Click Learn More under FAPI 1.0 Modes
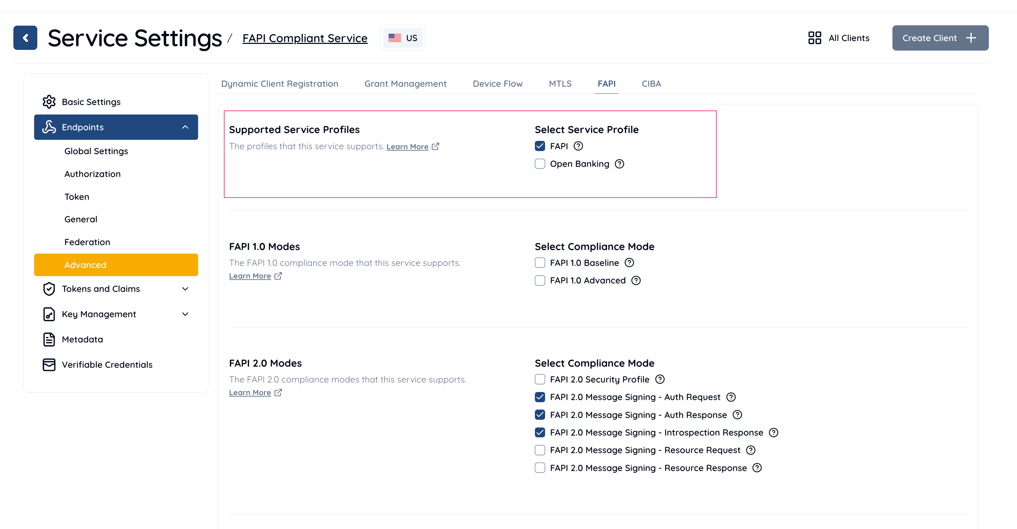 [250, 276]
